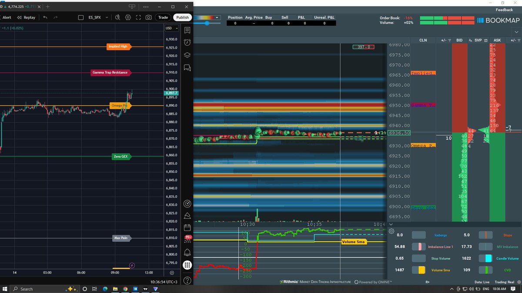Open the alerts clock icon in sidebar
The width and height of the screenshot is (522, 293).
tap(187, 43)
